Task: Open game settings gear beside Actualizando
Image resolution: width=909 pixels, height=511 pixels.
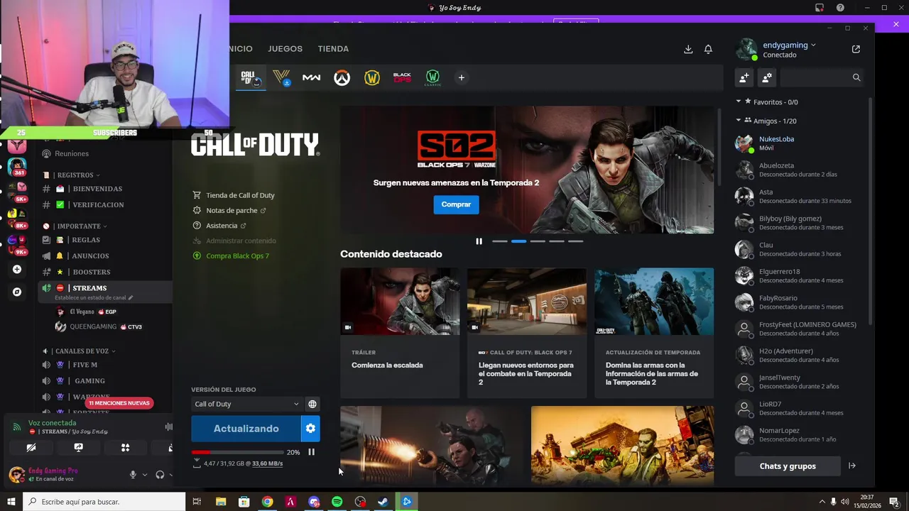Action: point(310,429)
